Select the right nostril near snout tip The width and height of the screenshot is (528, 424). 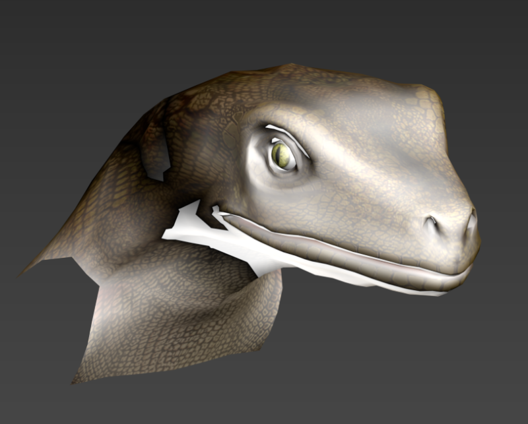(x=471, y=223)
